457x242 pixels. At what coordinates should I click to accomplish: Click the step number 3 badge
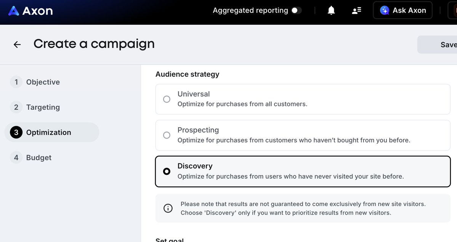(16, 132)
